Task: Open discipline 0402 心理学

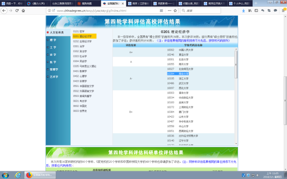Action: tap(80, 76)
